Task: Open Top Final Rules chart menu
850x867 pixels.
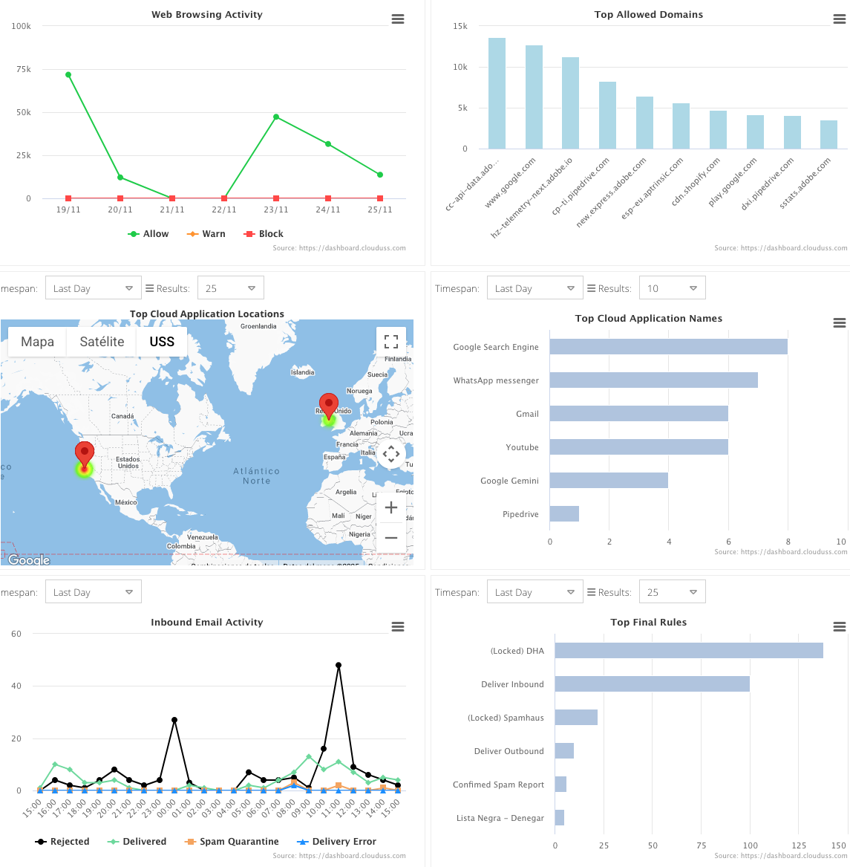Action: [840, 626]
